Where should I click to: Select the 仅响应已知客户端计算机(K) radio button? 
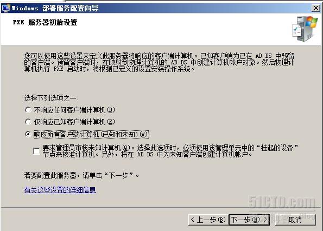(x=28, y=122)
